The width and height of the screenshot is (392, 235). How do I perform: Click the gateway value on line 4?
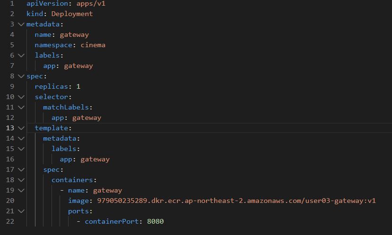[74, 35]
